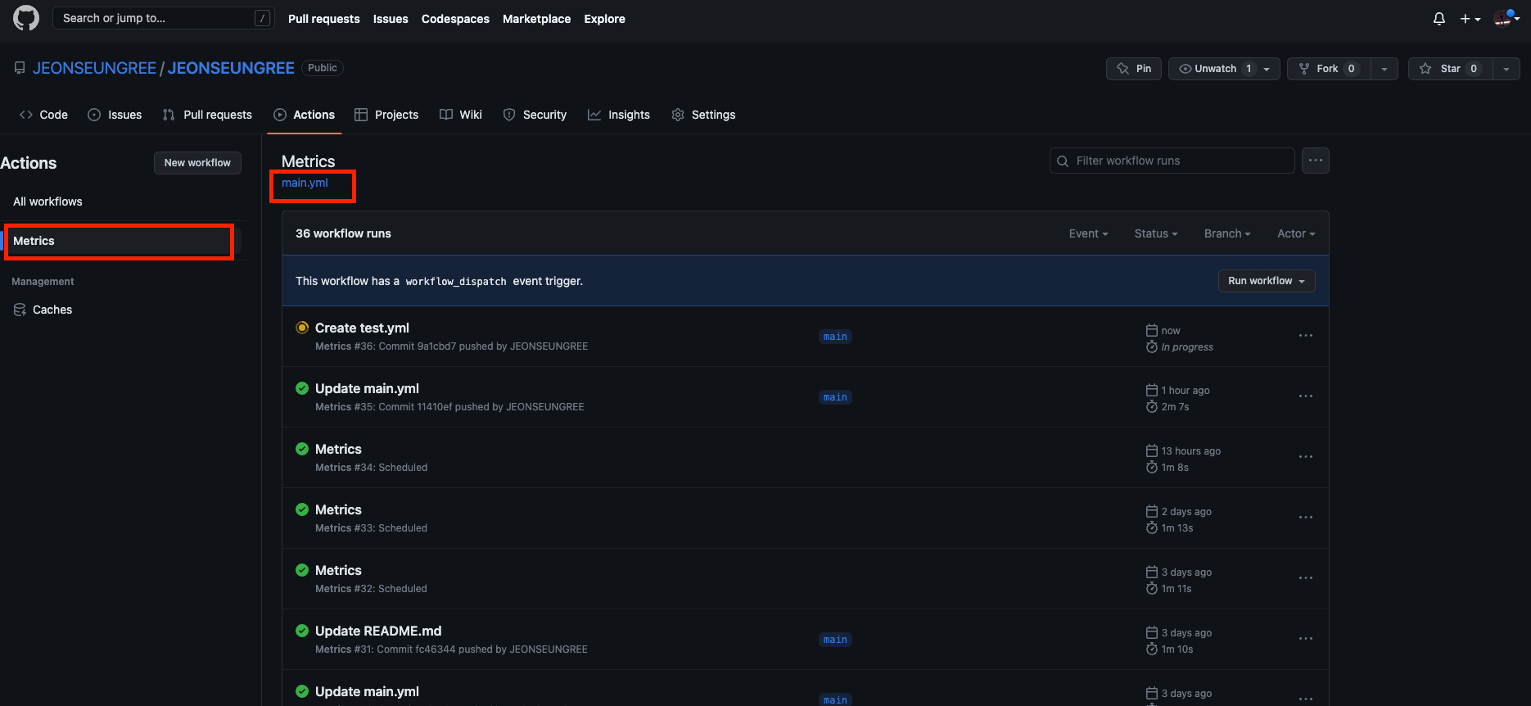Open options for Metrics #33 run
The width and height of the screenshot is (1531, 706).
tap(1306, 518)
